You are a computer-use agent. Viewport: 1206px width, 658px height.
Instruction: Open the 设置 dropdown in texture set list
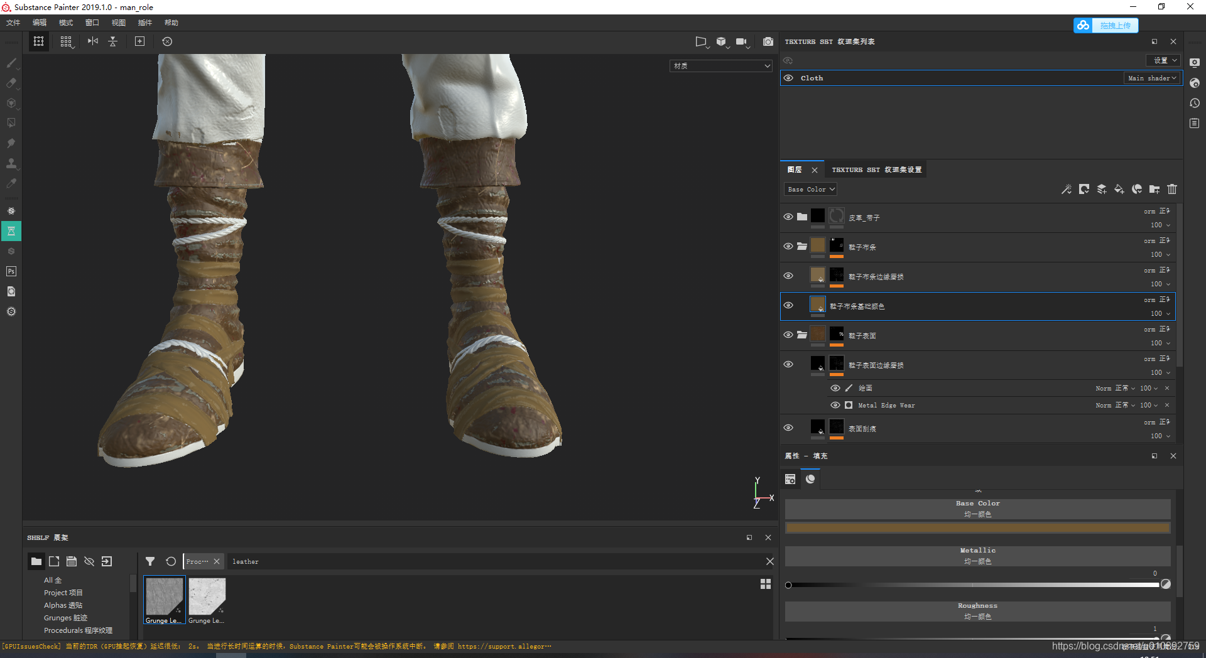(1163, 60)
